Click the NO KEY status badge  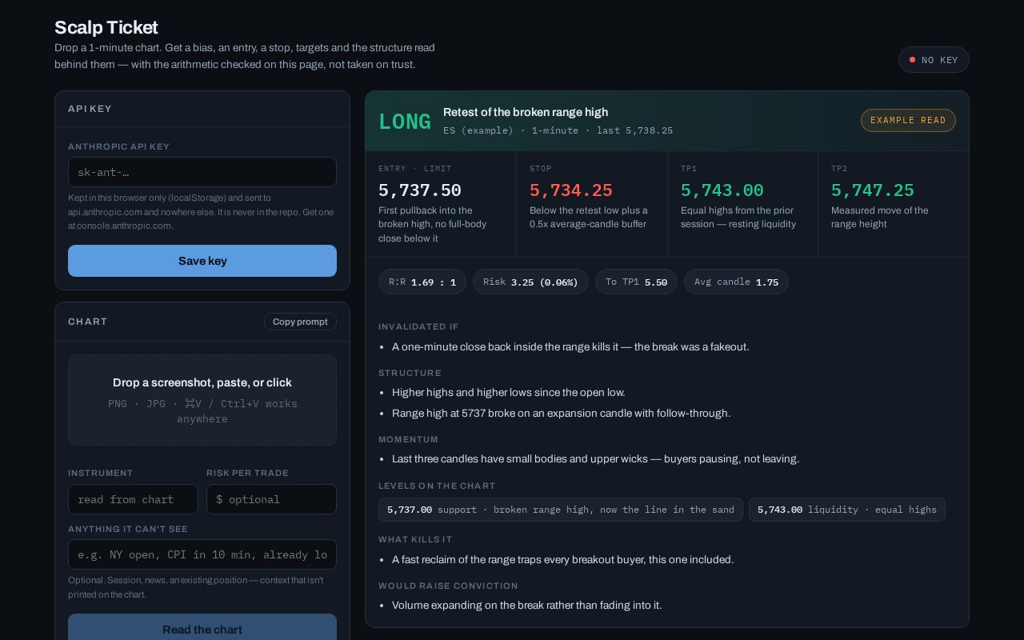click(934, 60)
